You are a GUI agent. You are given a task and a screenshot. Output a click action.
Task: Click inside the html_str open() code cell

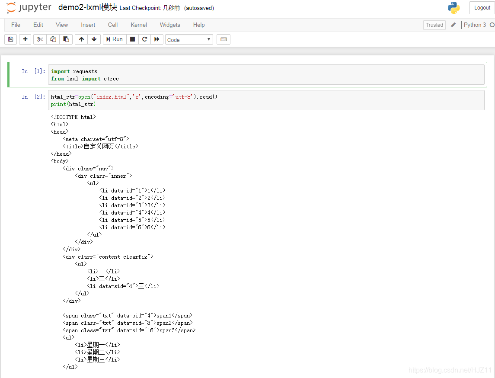pyautogui.click(x=266, y=100)
